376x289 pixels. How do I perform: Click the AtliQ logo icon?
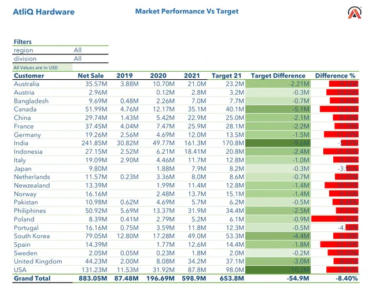tap(355, 13)
